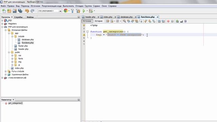Image resolution: width=217 pixels, height=122 pixels.
Task: Open the Файл menu
Action: pos(3,6)
